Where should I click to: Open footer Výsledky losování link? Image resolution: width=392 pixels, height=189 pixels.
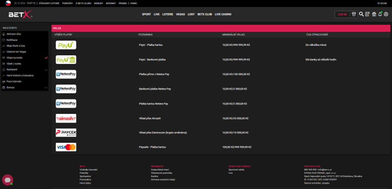point(88,170)
